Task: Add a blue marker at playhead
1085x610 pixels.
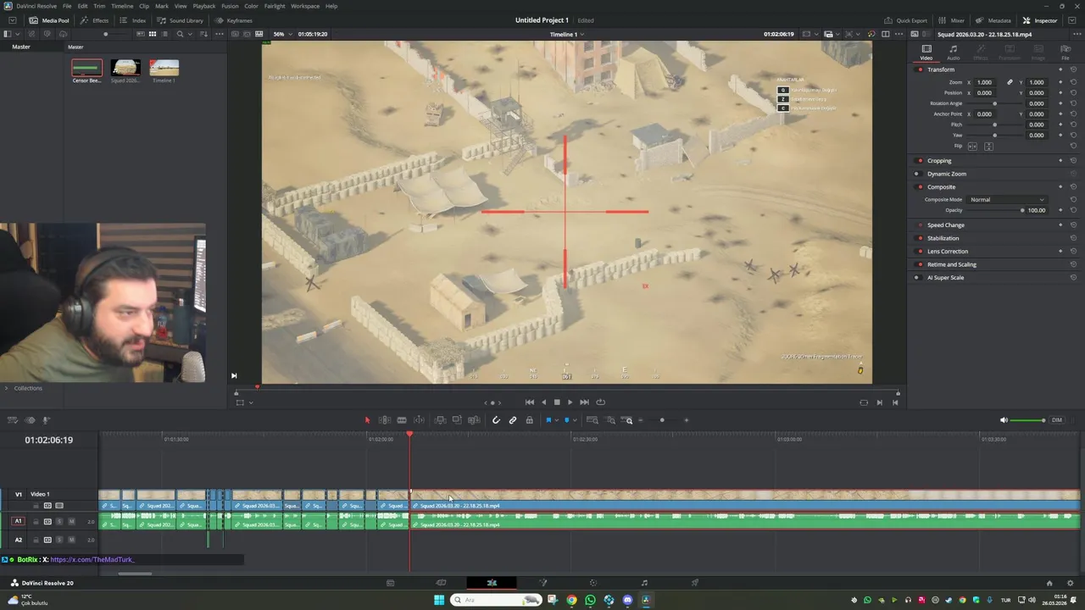Action: pos(567,420)
